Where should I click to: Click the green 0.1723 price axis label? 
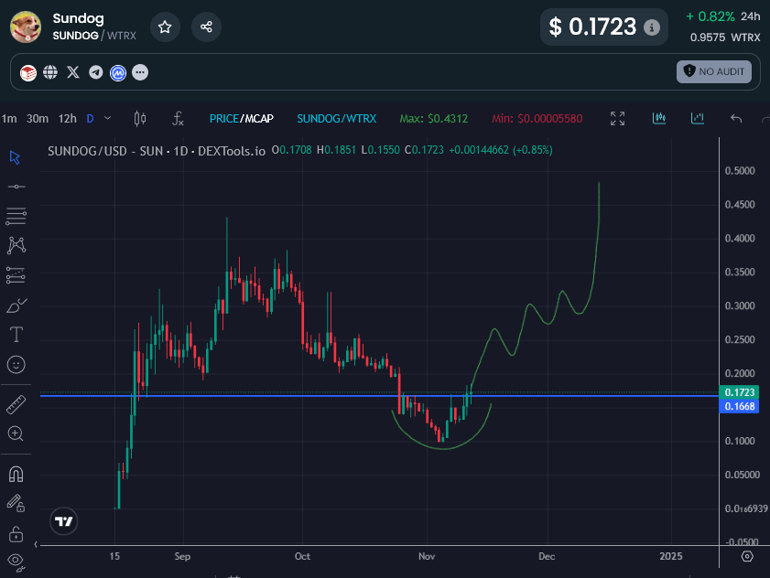click(x=739, y=392)
